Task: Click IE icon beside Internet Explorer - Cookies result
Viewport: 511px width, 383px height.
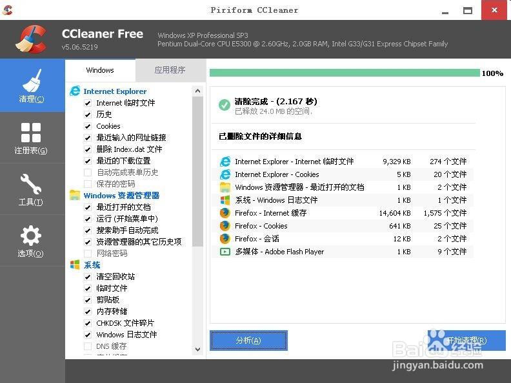Action: coord(225,174)
